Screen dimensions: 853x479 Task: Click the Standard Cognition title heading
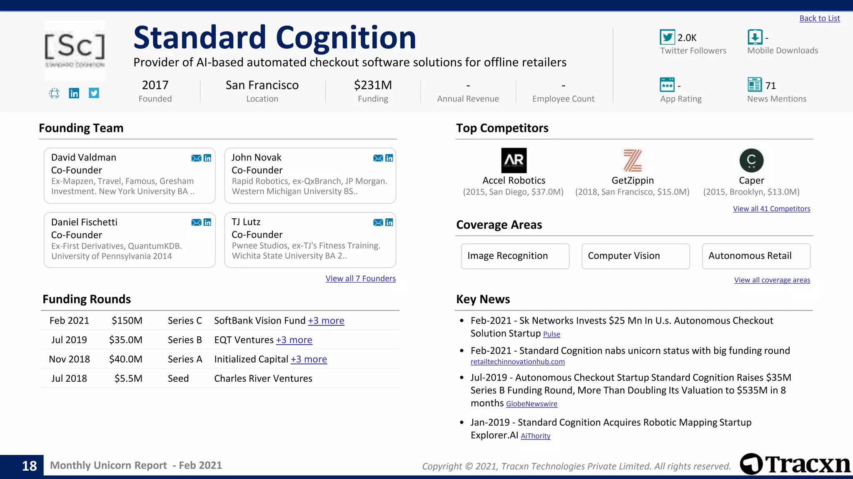pos(275,37)
